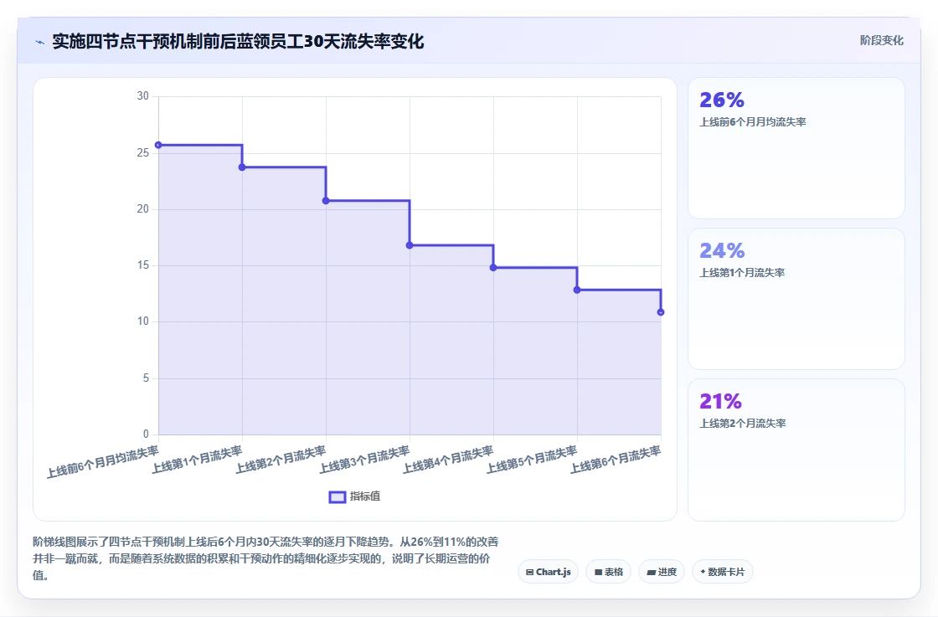Click the title 实施四节点干预机制前后蓝领员工30天流失率变化
Image resolution: width=938 pixels, height=617 pixels.
pos(238,41)
